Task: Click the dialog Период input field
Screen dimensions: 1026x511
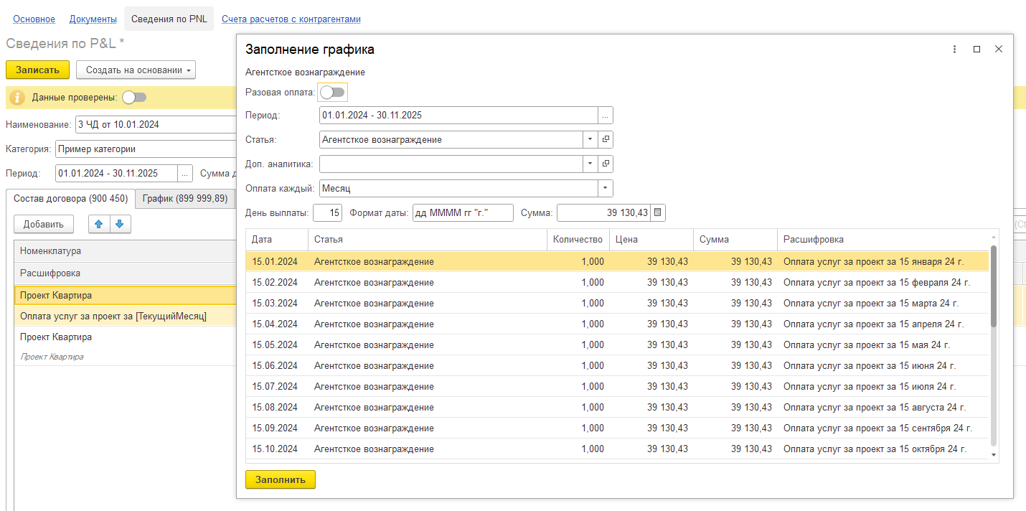Action: [458, 116]
